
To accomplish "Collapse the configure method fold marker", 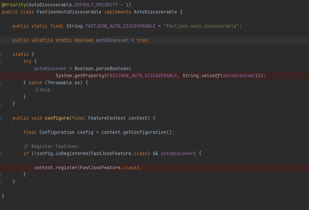I will click(x=1, y=118).
